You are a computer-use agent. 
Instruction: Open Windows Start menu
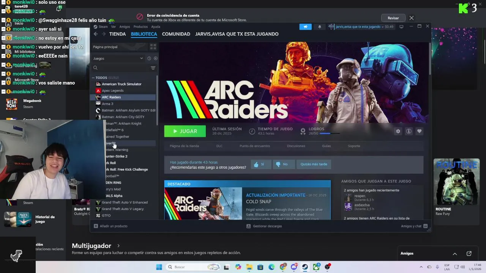pos(159,267)
